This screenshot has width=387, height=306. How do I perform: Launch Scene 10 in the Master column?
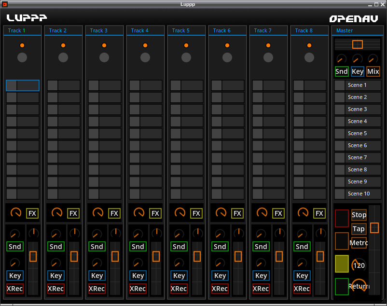click(358, 194)
